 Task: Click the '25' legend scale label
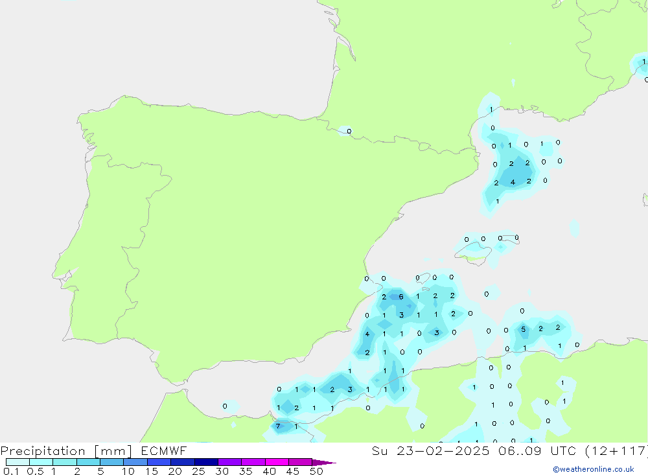coord(199,471)
